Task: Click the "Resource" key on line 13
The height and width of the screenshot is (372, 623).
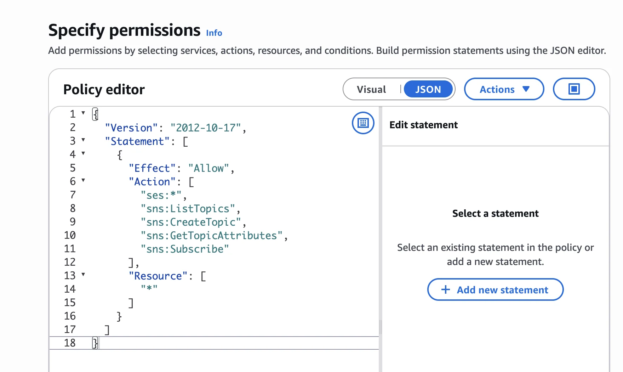Action: (158, 276)
